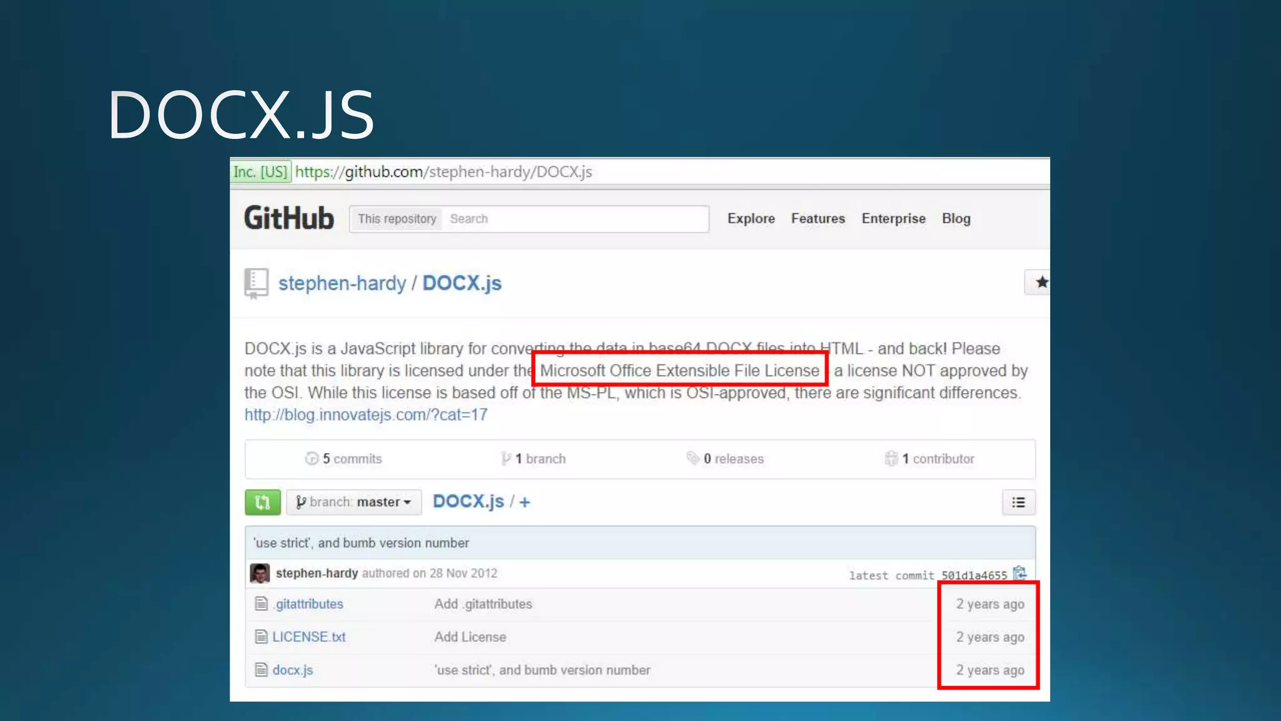Open the Features page
This screenshot has width=1281, height=721.
[818, 218]
